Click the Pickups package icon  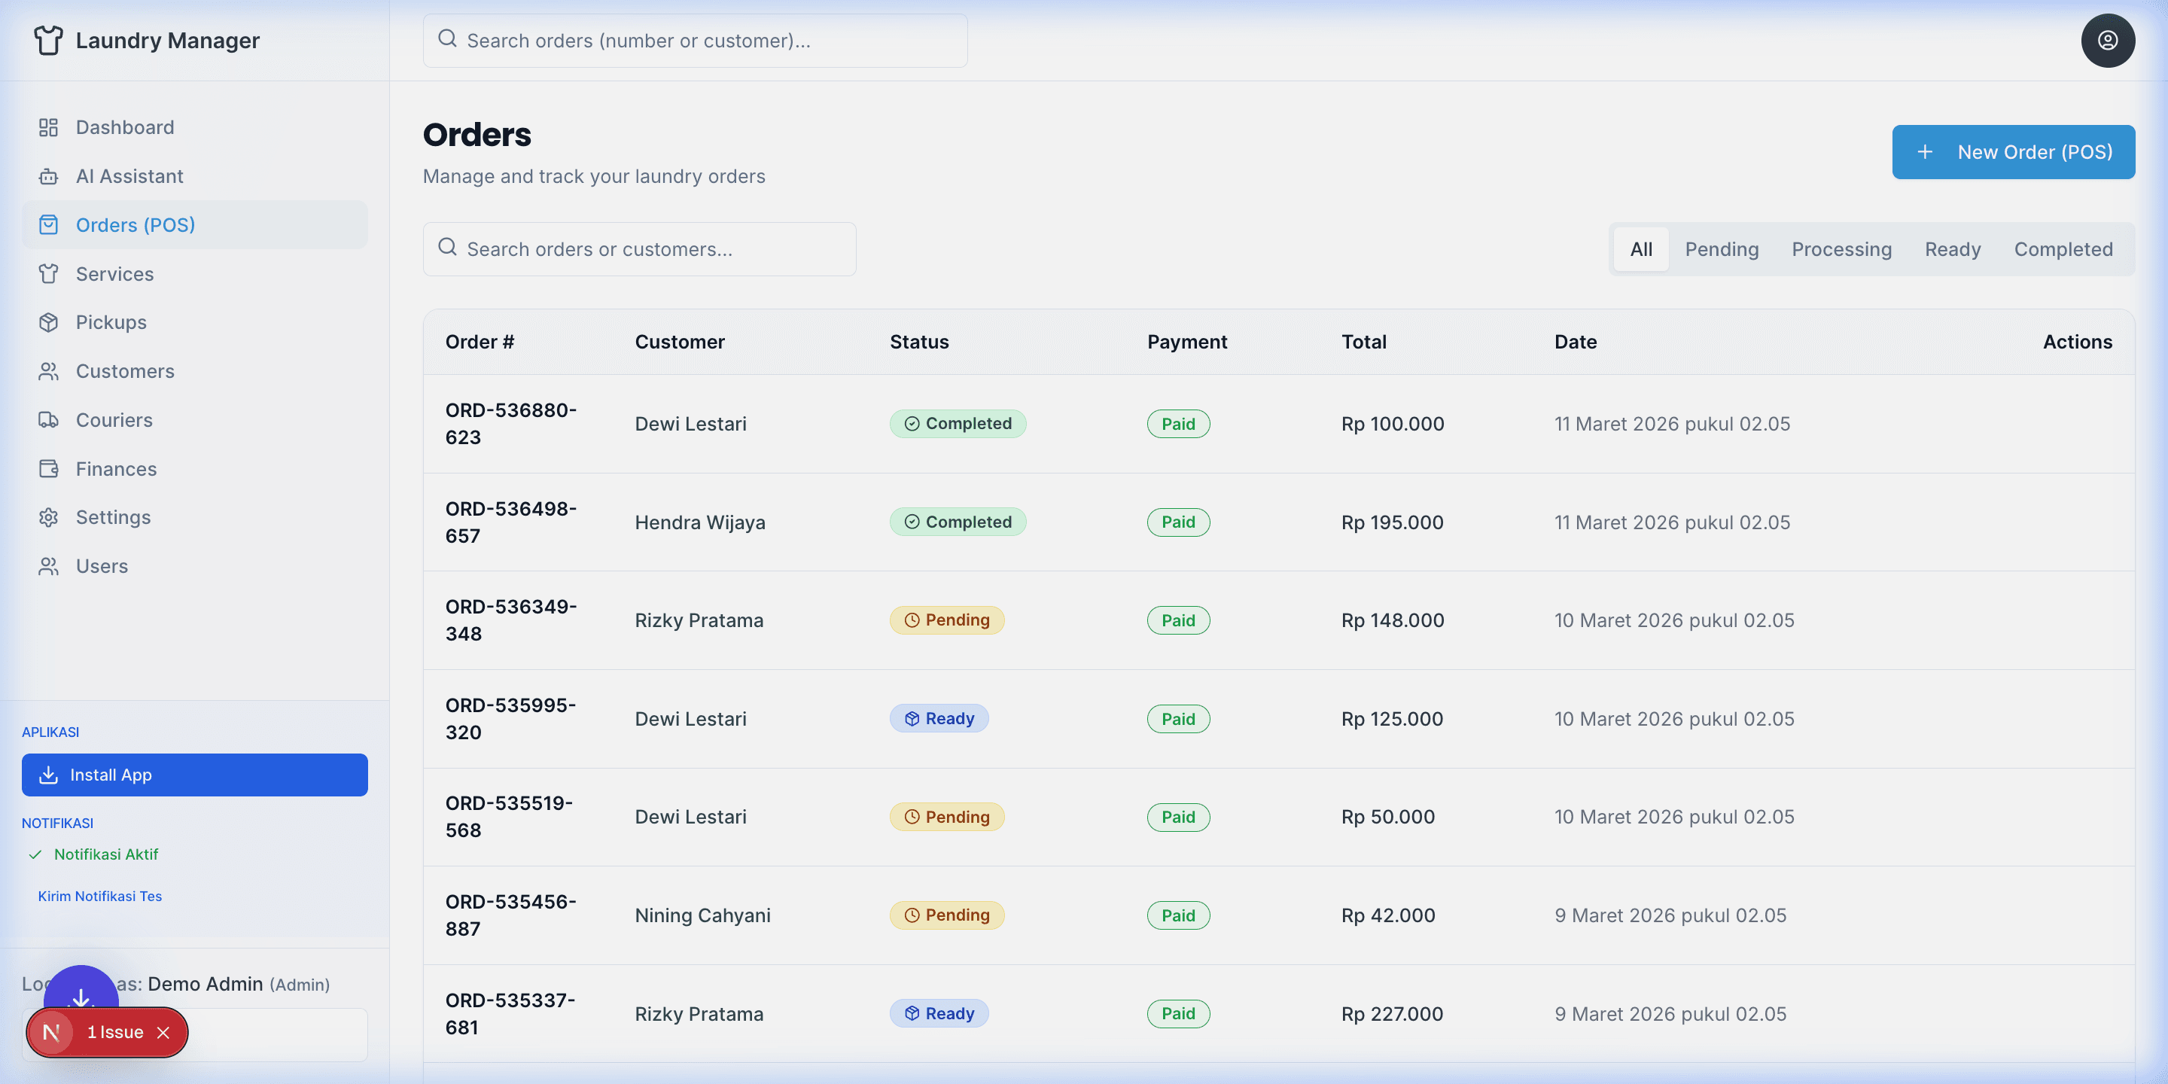pyautogui.click(x=48, y=322)
